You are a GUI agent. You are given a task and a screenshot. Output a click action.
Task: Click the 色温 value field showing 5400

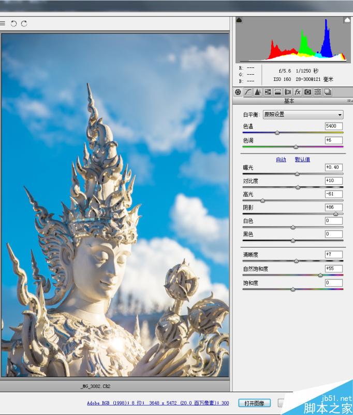(x=334, y=126)
